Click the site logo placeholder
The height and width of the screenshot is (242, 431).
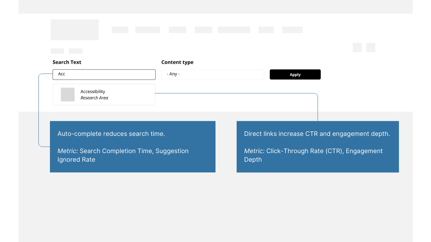74,29
